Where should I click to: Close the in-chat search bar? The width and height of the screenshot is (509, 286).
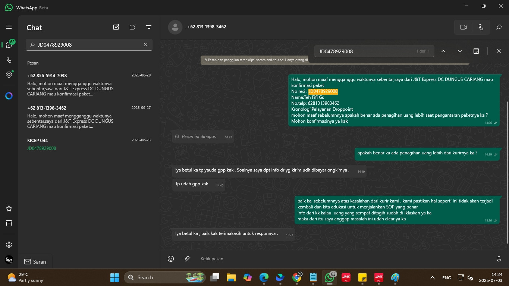point(499,51)
